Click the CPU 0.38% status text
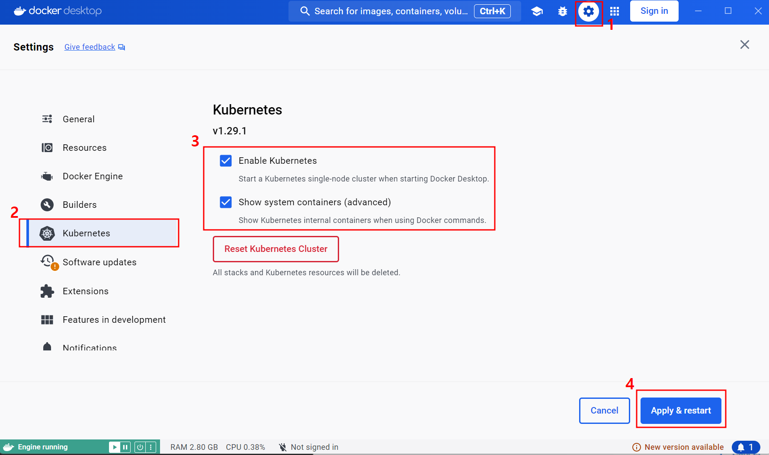The height and width of the screenshot is (455, 769). [x=245, y=447]
